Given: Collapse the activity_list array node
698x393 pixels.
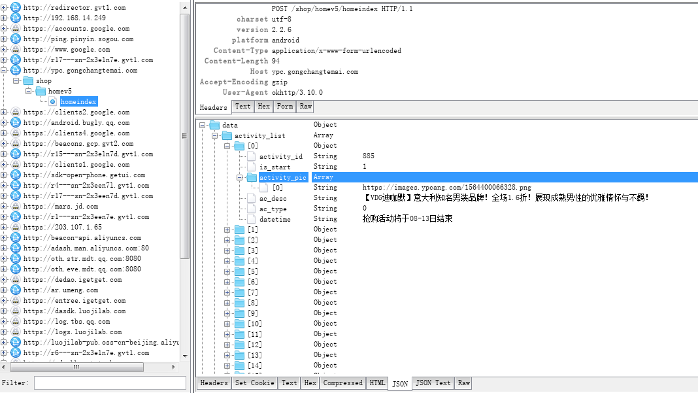Looking at the screenshot, I should coord(215,135).
